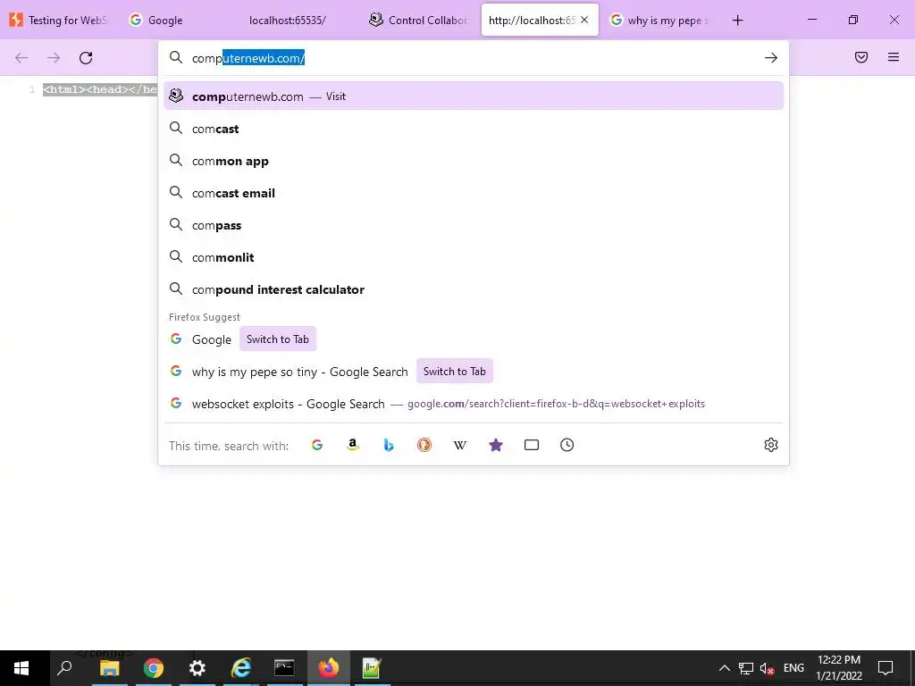
Task: Launch Chrome from the taskbar
Action: (154, 668)
